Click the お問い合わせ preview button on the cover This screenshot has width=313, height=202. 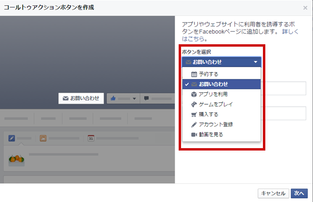point(81,98)
